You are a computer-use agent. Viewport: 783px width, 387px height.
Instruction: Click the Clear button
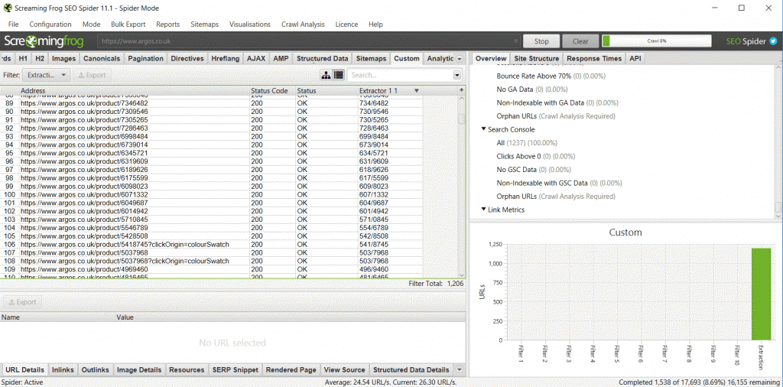coord(580,41)
